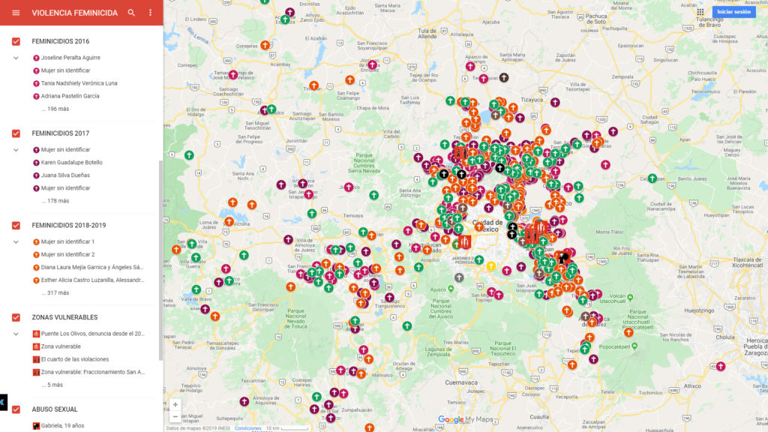
Task: Click the pink marker near Temascalcingo
Action: (233, 75)
